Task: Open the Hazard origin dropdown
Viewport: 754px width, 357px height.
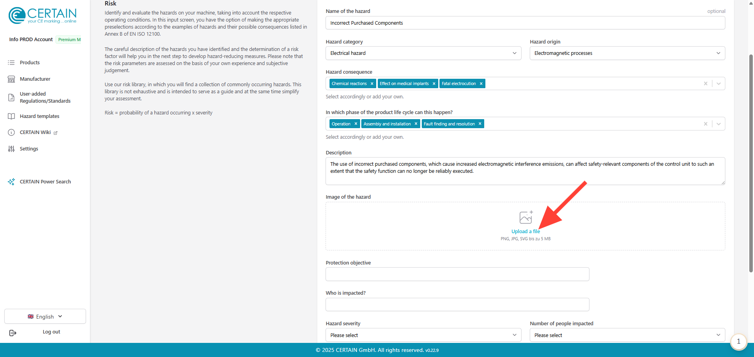Action: (x=627, y=53)
